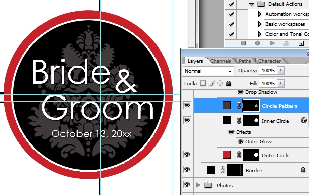Collapse the Default Actions set triangle

click(x=251, y=4)
